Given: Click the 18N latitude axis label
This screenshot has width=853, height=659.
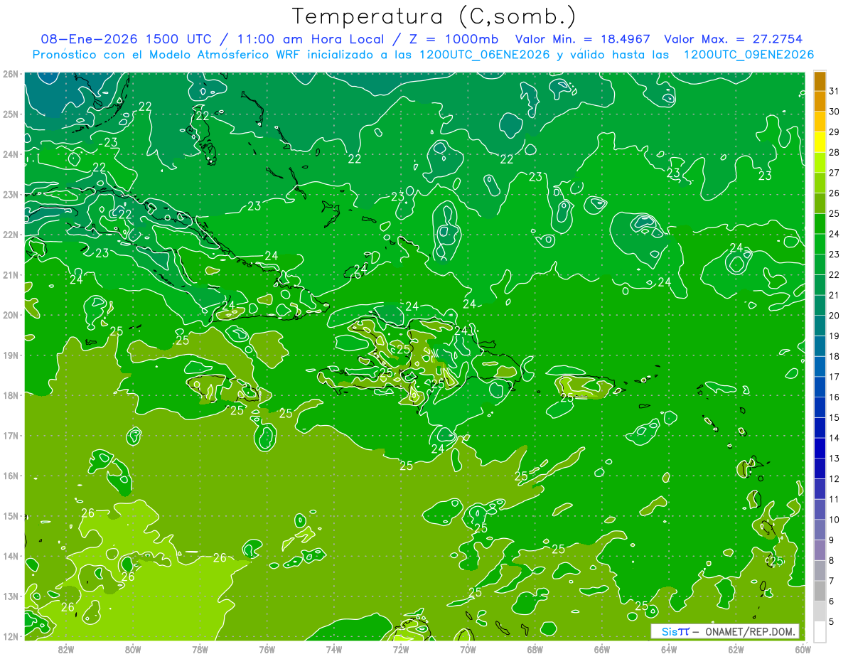Looking at the screenshot, I should pyautogui.click(x=10, y=395).
